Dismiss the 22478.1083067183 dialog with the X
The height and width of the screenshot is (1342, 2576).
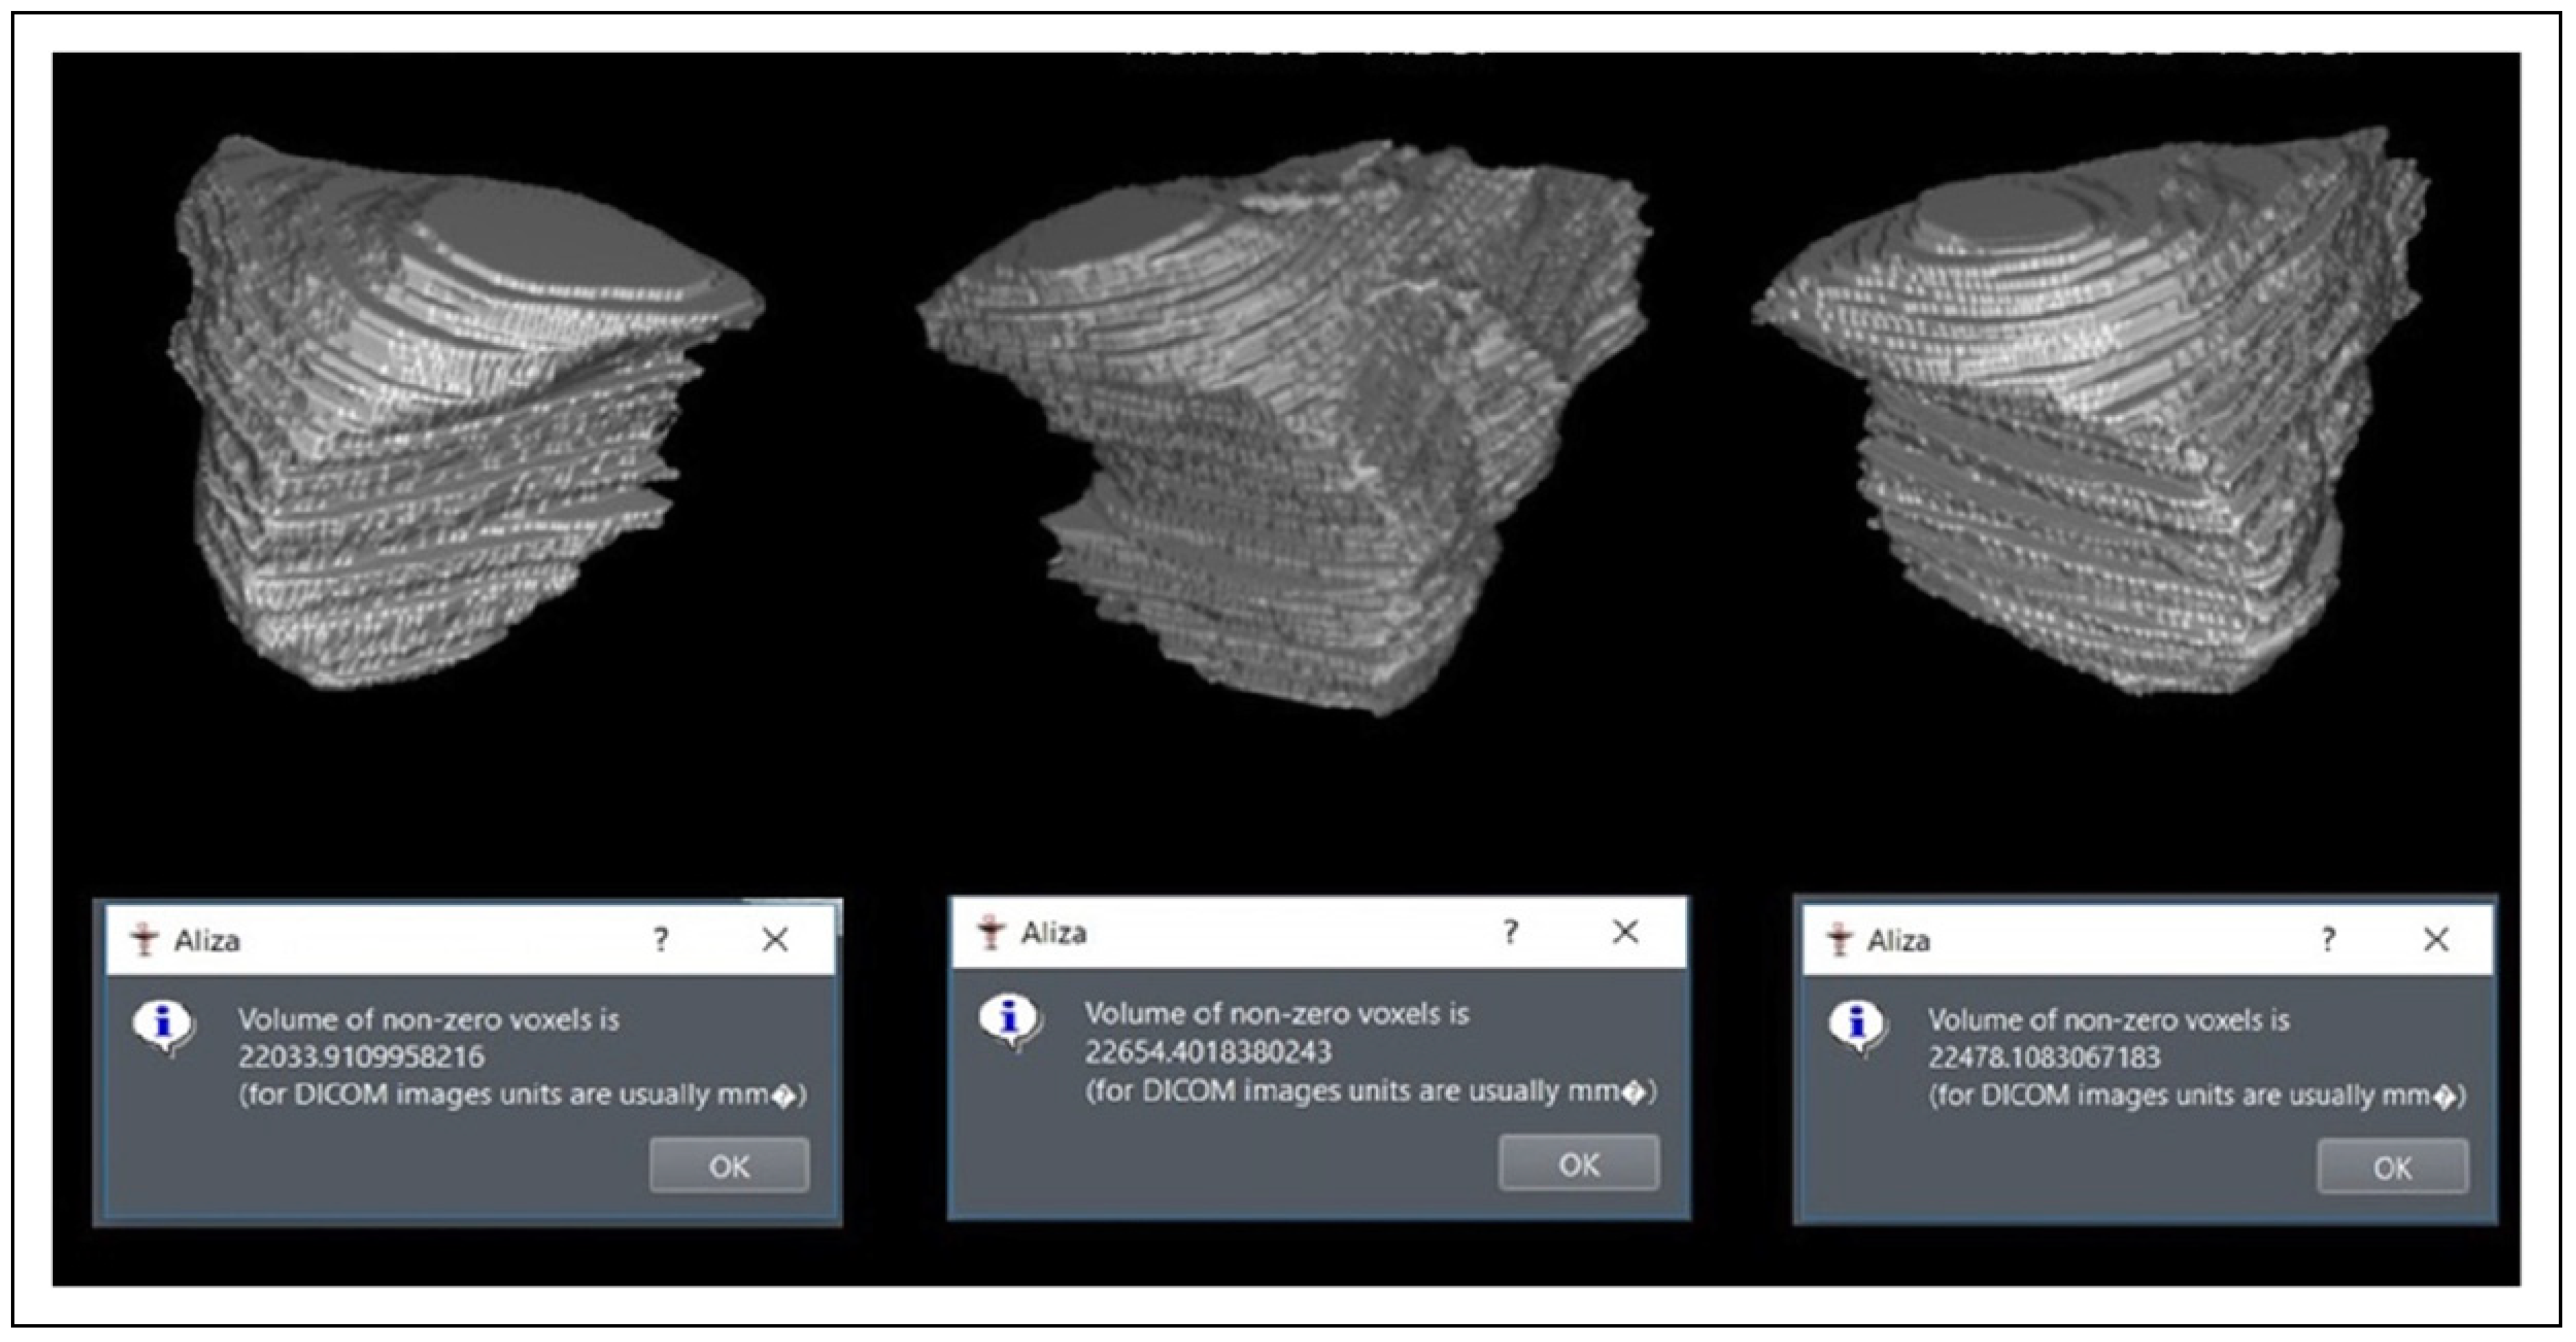pos(2436,939)
